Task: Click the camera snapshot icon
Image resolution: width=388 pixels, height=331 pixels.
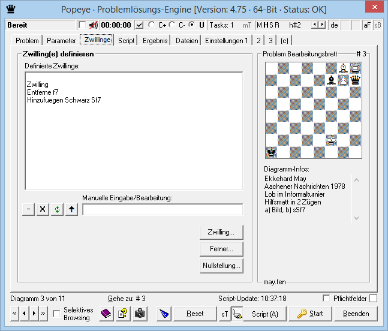Action: [140, 314]
